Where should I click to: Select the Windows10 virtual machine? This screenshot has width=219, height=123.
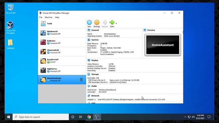62,33
